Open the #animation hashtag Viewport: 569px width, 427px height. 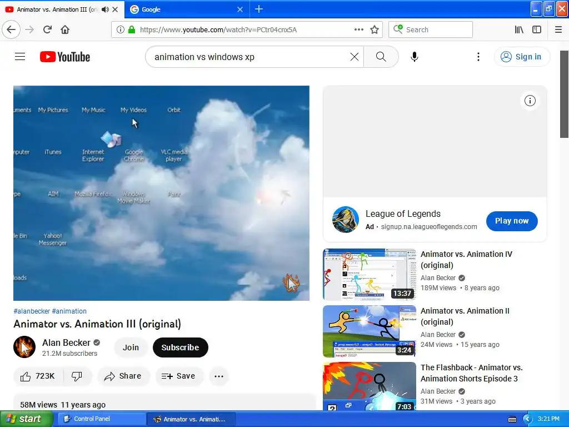pos(69,311)
